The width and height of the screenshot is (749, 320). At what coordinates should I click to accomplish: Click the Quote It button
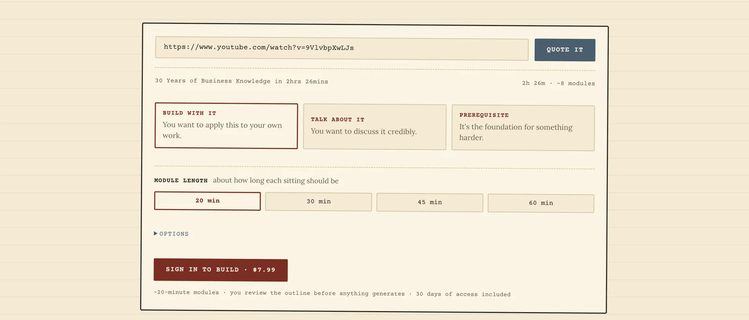pos(565,50)
